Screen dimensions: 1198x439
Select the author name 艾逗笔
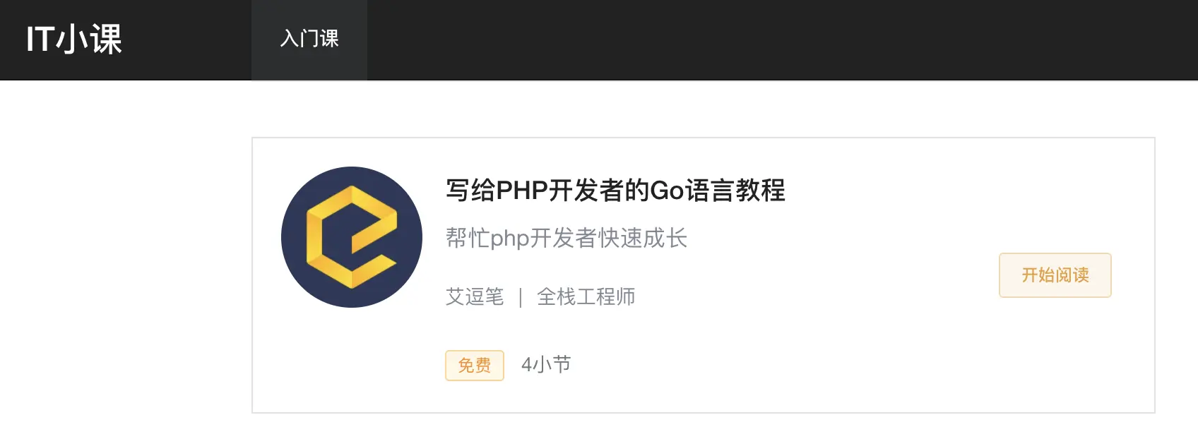[x=475, y=296]
